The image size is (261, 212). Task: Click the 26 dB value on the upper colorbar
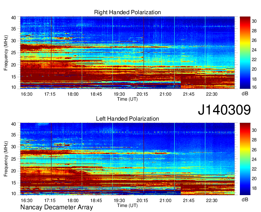pyautogui.click(x=254, y=40)
